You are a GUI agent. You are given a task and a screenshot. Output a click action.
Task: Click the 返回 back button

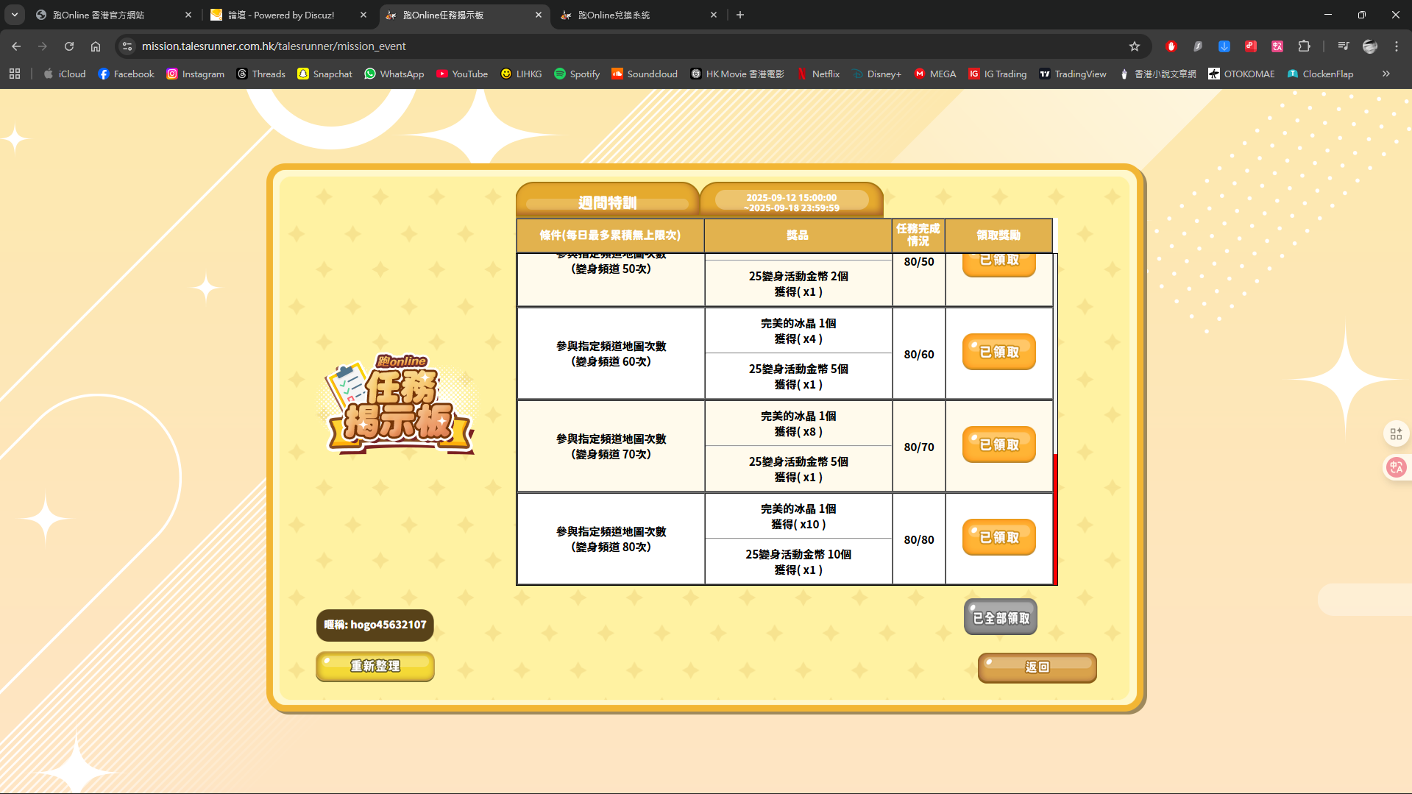[1037, 667]
